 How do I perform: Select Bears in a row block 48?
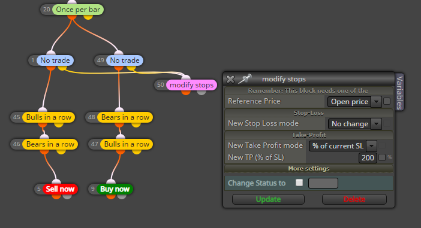point(125,117)
